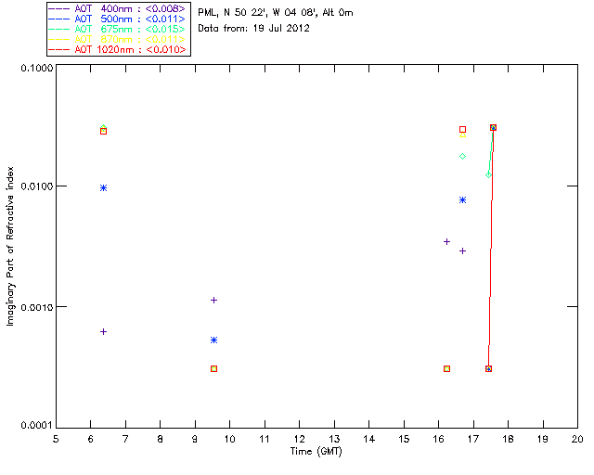Click x-axis tick label 10
The image size is (594, 475).
230,439
